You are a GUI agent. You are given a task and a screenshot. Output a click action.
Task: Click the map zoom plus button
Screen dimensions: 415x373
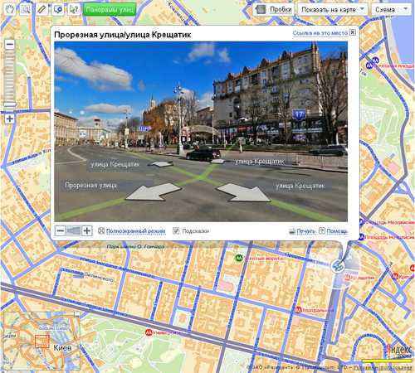pyautogui.click(x=10, y=119)
